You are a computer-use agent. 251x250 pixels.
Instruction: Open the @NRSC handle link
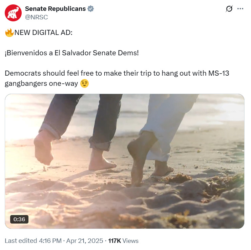36,17
